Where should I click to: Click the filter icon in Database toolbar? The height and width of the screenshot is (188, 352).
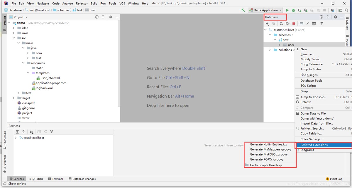(322, 24)
